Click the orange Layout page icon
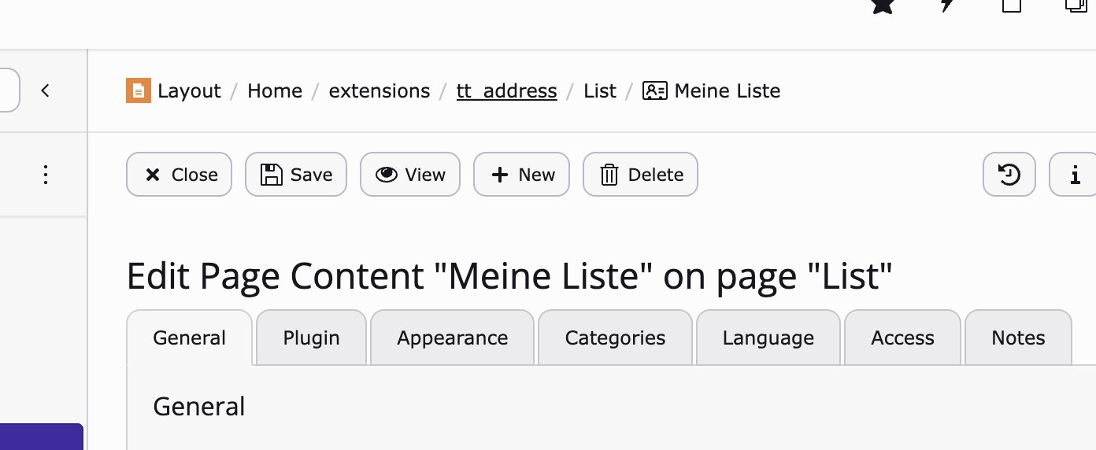1096x450 pixels. pyautogui.click(x=138, y=91)
